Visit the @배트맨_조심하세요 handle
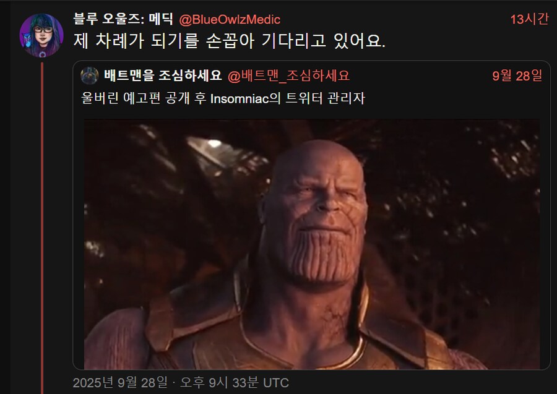This screenshot has width=557, height=394. (x=288, y=75)
